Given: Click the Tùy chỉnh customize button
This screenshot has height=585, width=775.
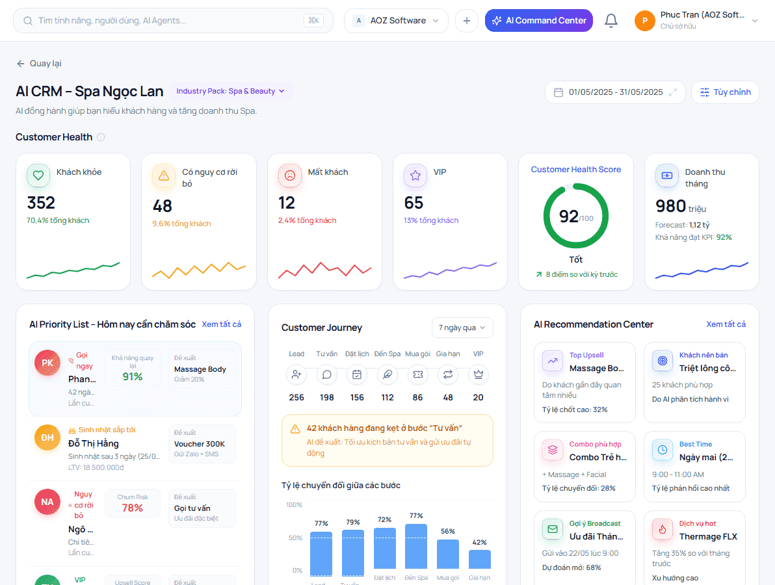Looking at the screenshot, I should tap(725, 92).
